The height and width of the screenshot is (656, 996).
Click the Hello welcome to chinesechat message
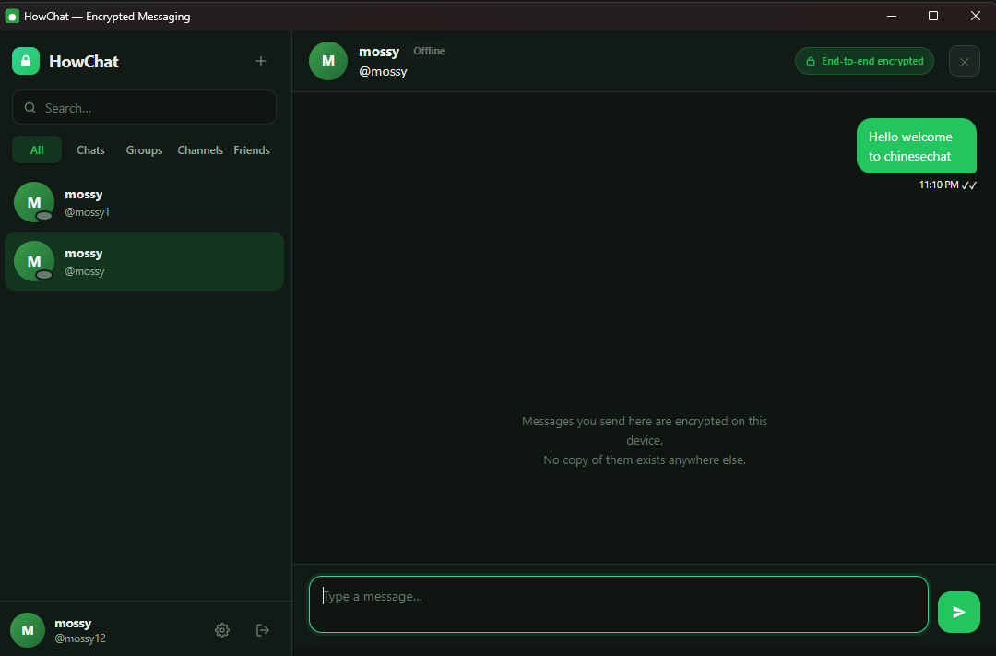pos(916,146)
